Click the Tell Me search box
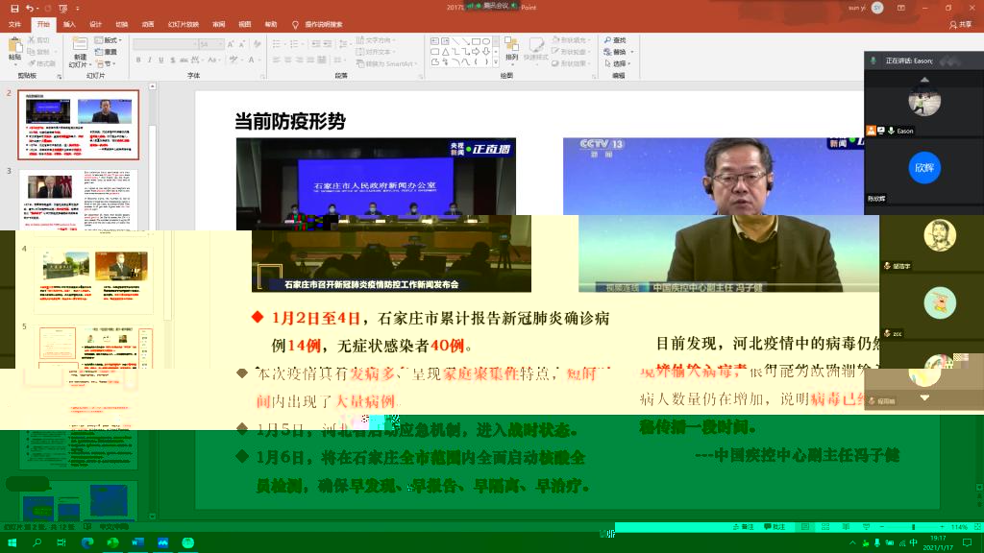Image resolution: width=984 pixels, height=553 pixels. pos(317,24)
